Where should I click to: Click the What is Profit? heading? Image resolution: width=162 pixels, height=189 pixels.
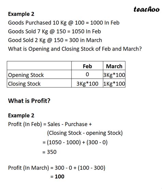click(29, 101)
